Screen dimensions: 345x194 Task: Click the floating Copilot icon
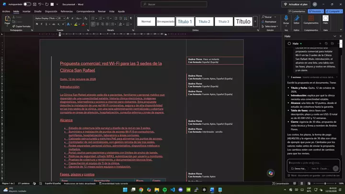[271, 173]
